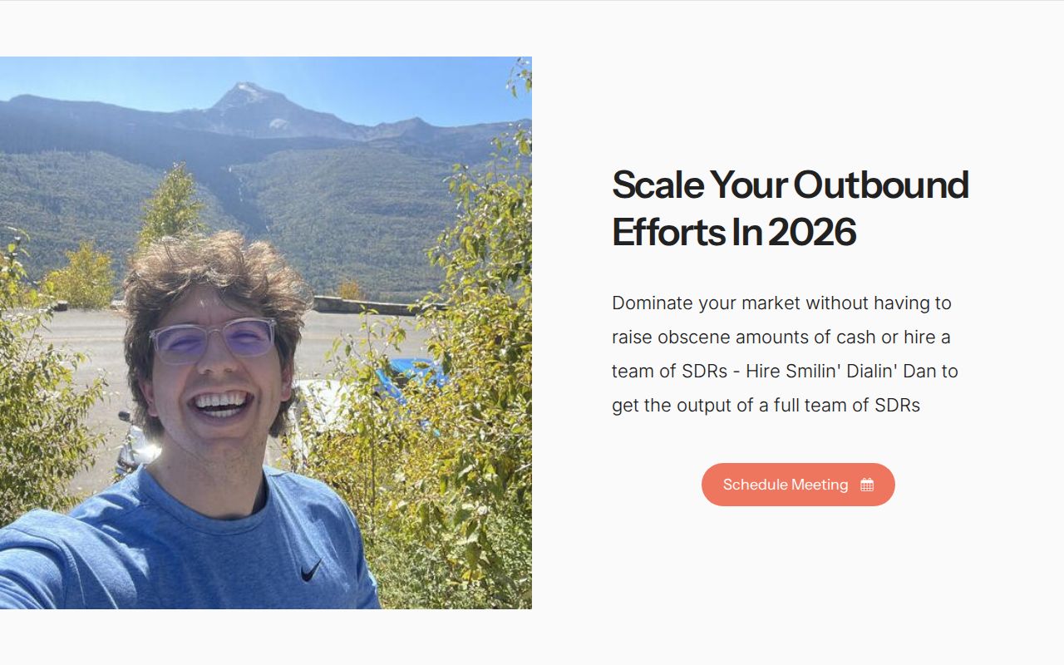This screenshot has height=665, width=1064.
Task: Click the heading line "Scale Your Outbound"
Action: (x=790, y=185)
